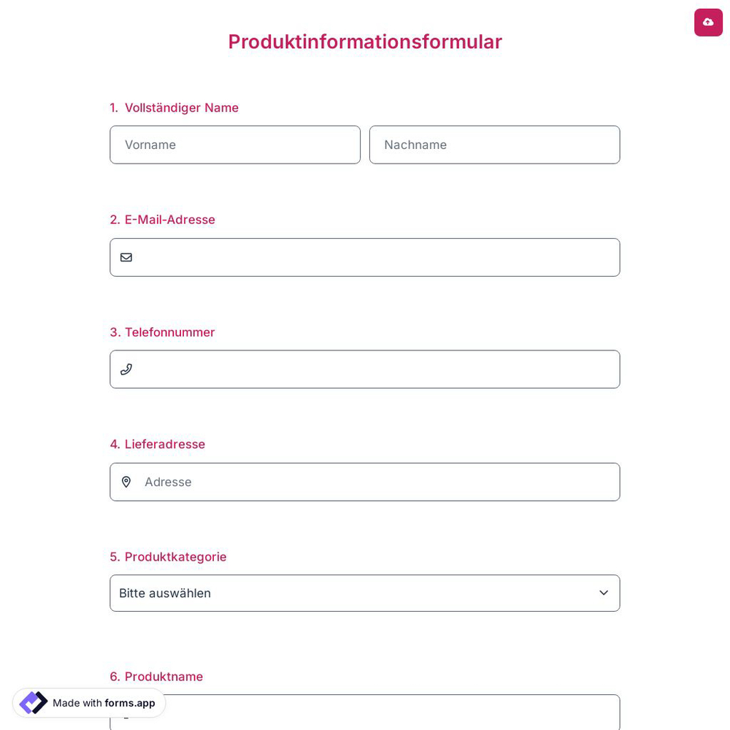Click the upload arrow inside the cloud button
Screen dimensions: 730x730
tap(708, 23)
